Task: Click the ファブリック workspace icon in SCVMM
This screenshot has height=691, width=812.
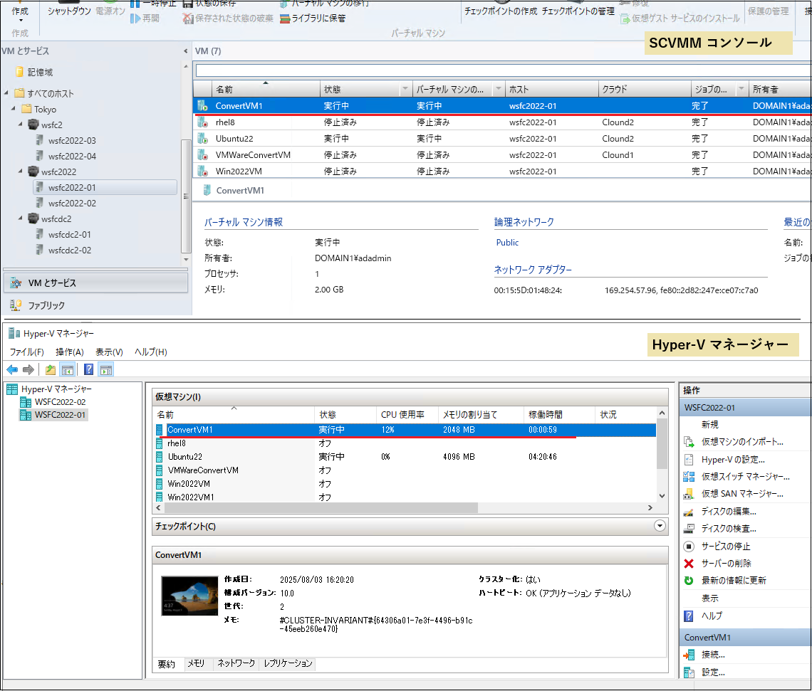Action: [x=16, y=305]
